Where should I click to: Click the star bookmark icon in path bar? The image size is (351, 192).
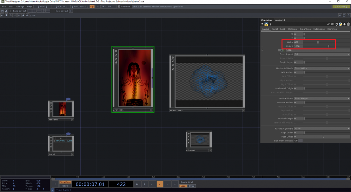coord(23,15)
